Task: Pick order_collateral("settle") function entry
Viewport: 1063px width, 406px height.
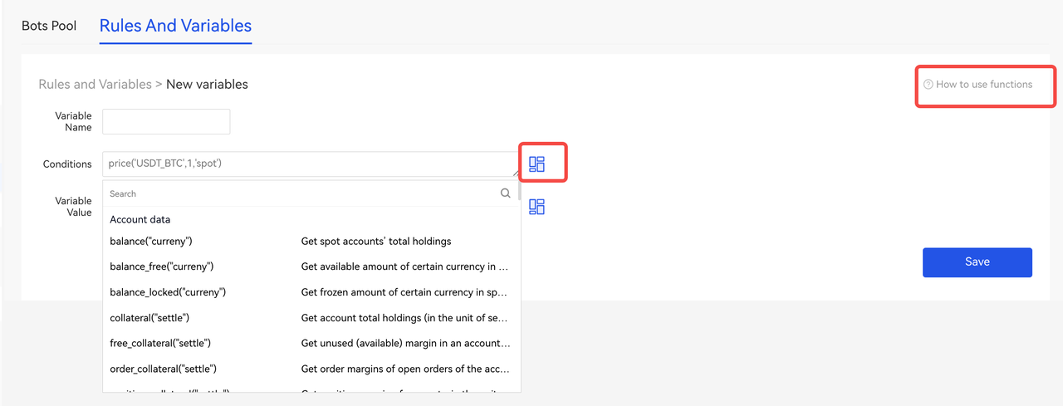Action: point(163,369)
